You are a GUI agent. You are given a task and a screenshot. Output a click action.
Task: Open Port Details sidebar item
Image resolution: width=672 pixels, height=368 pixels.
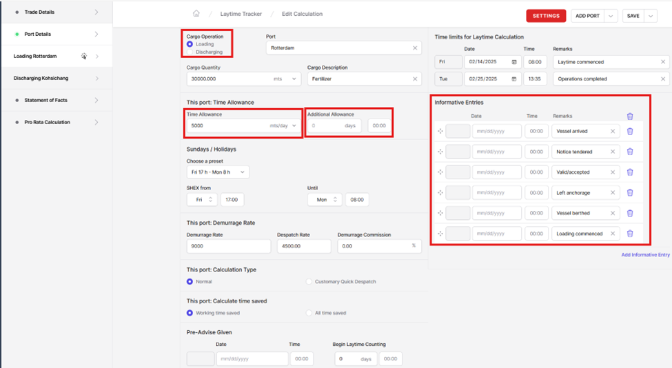[x=57, y=34]
